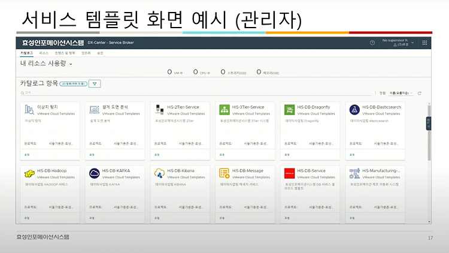Open the 정렬 sort order dropdown

point(401,93)
